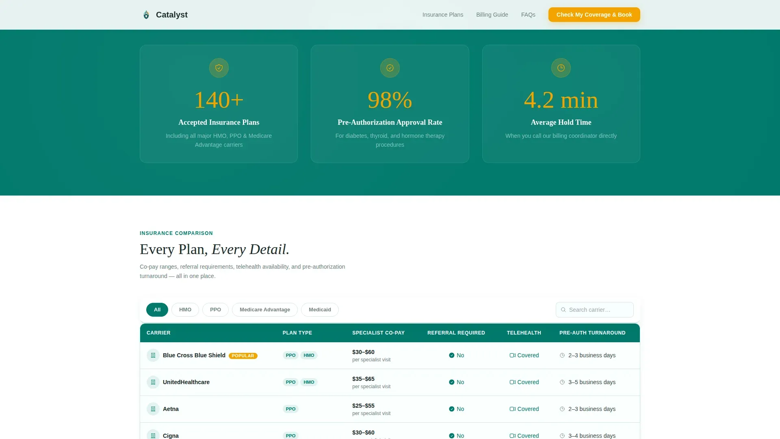Click the POPULAR badge on Blue Cross

pos(243,356)
